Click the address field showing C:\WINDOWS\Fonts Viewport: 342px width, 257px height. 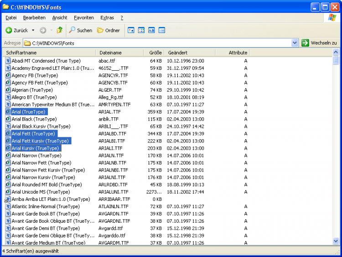pos(155,43)
